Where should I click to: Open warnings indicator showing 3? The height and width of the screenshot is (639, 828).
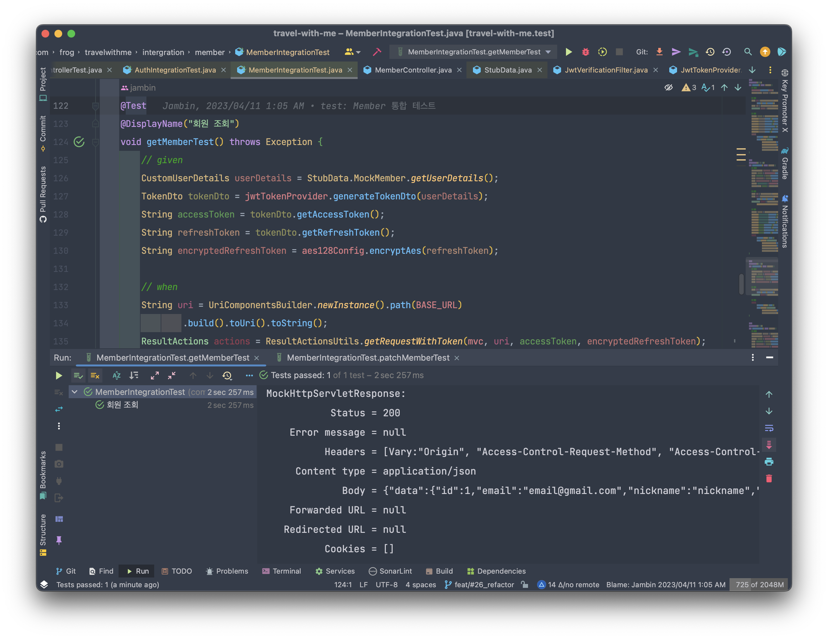click(688, 87)
